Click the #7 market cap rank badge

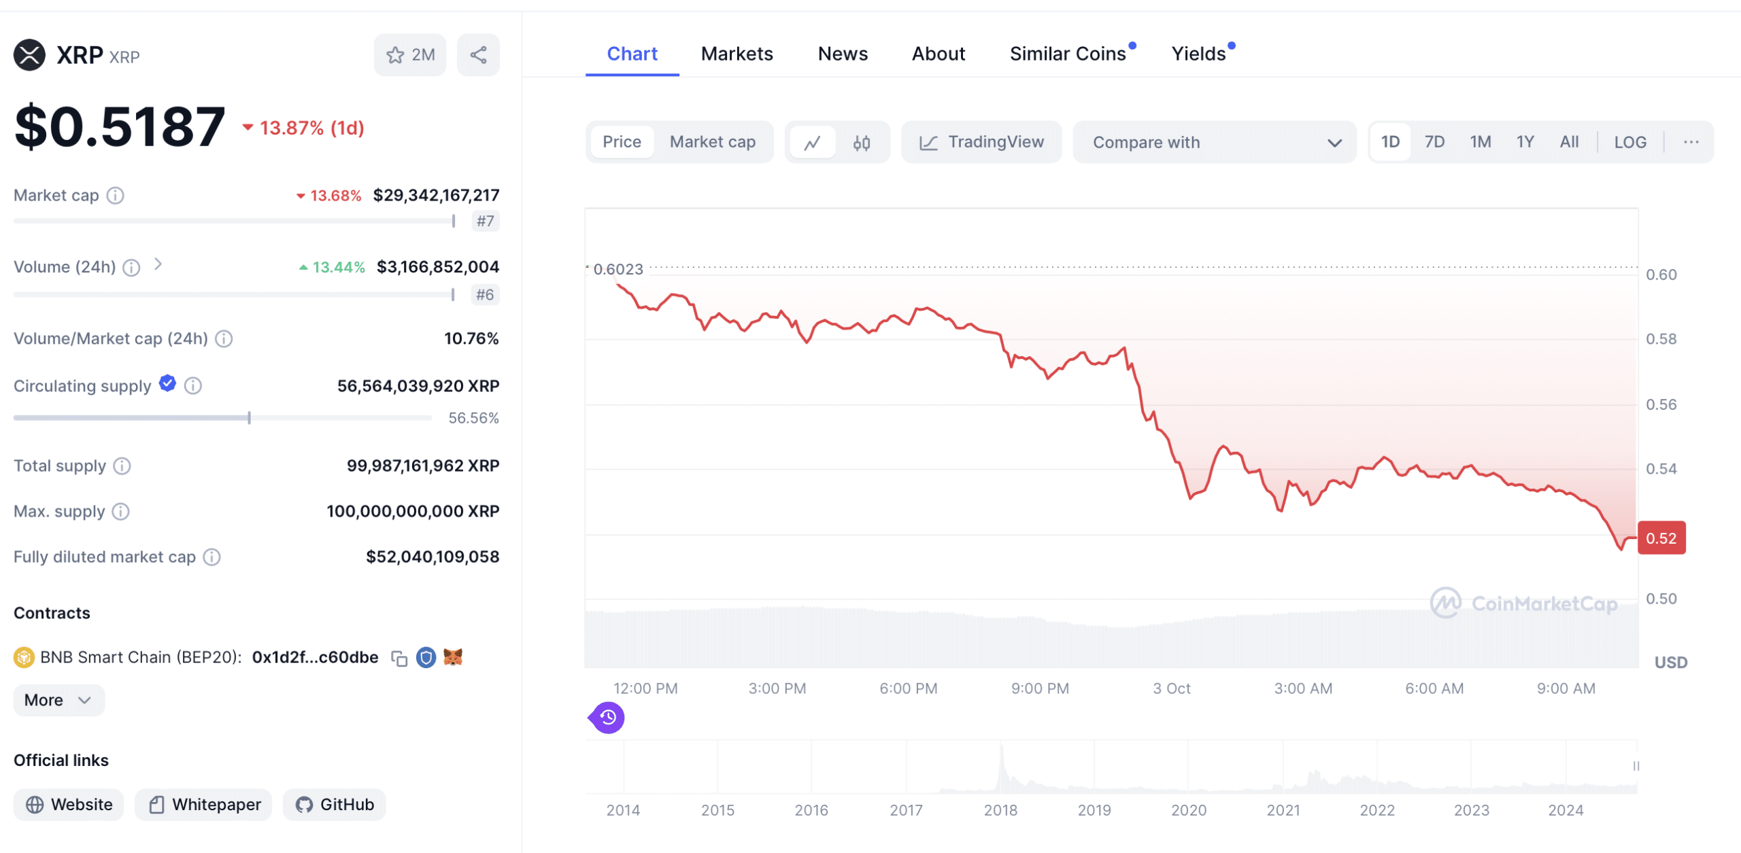485,222
